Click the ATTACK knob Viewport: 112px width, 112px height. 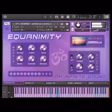20,48
